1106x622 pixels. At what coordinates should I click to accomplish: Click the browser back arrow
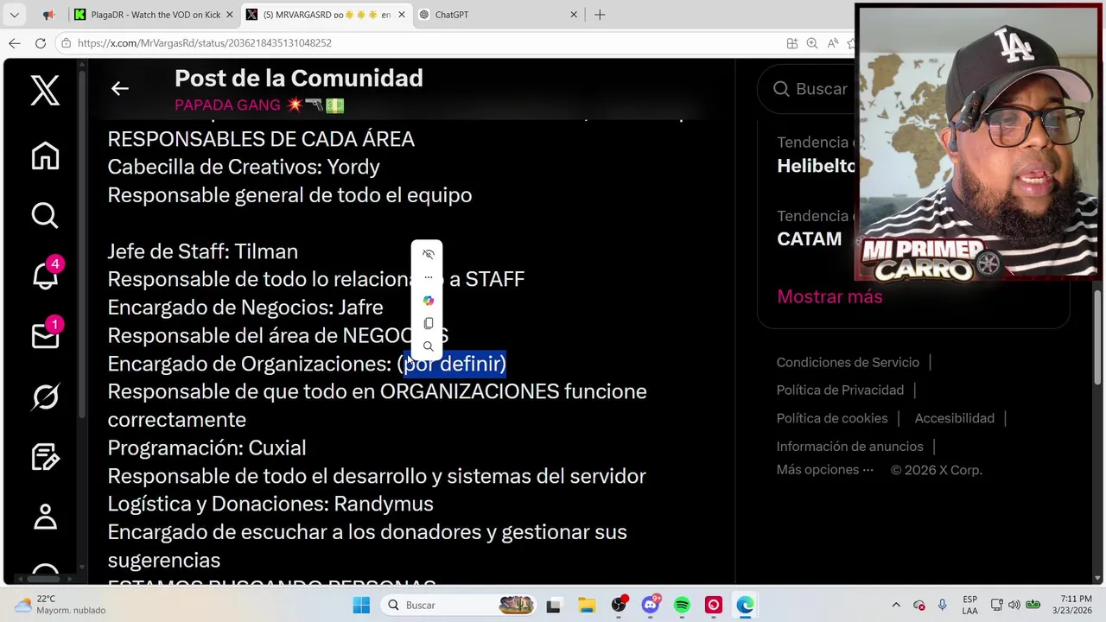(15, 43)
